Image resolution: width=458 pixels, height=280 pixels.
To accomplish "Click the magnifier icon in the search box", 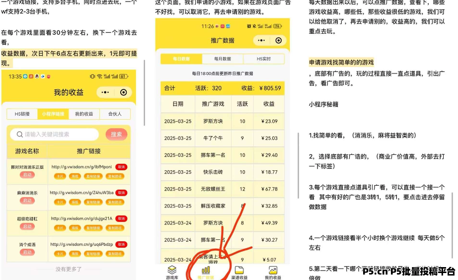I will click(x=19, y=135).
